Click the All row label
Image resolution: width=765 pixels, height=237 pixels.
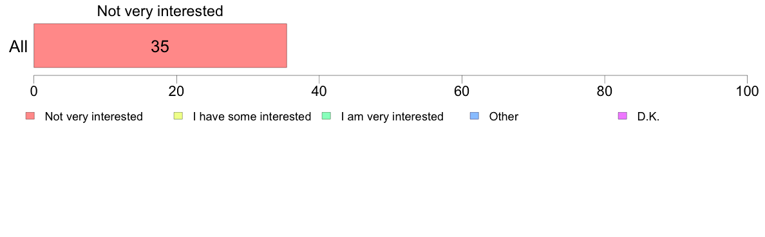[19, 47]
